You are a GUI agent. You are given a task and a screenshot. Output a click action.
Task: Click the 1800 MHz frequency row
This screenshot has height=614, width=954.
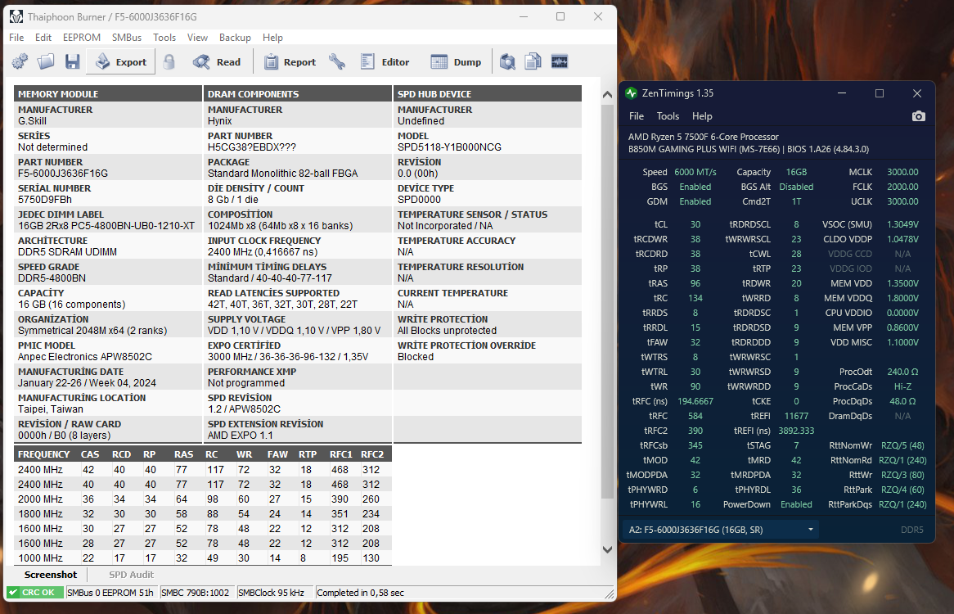pyautogui.click(x=203, y=513)
